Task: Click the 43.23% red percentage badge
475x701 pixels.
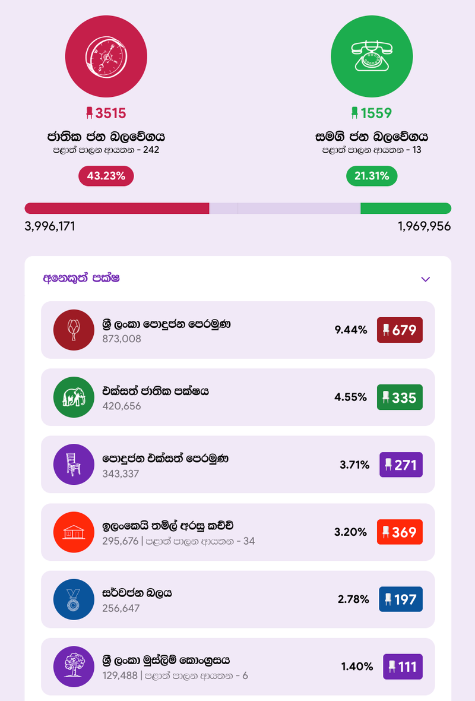Action: [106, 176]
